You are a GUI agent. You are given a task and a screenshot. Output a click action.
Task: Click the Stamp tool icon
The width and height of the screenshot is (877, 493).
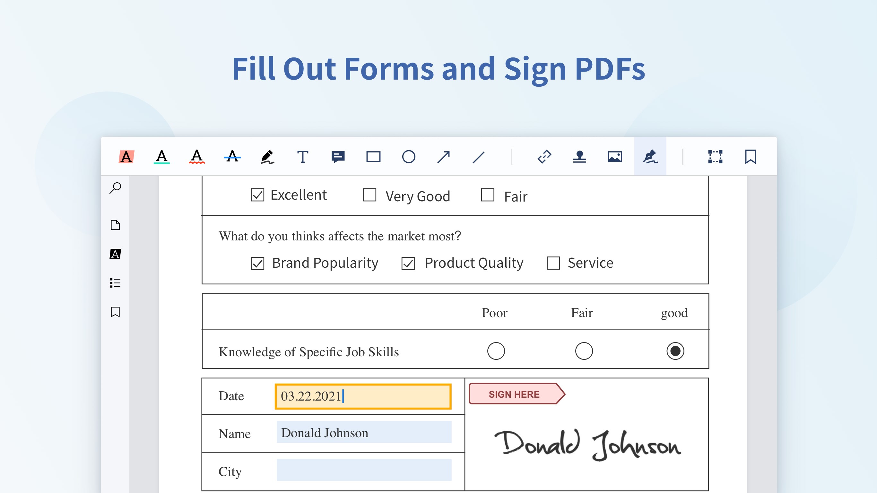[578, 158]
